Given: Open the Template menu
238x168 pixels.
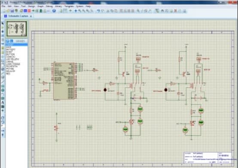Looking at the screenshot, I should pos(69,6).
